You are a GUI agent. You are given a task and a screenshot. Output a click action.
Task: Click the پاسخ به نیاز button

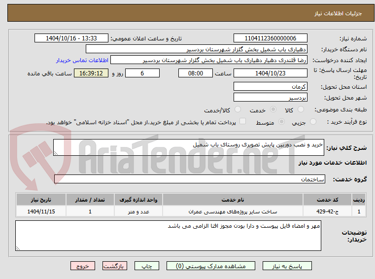pos(287,266)
